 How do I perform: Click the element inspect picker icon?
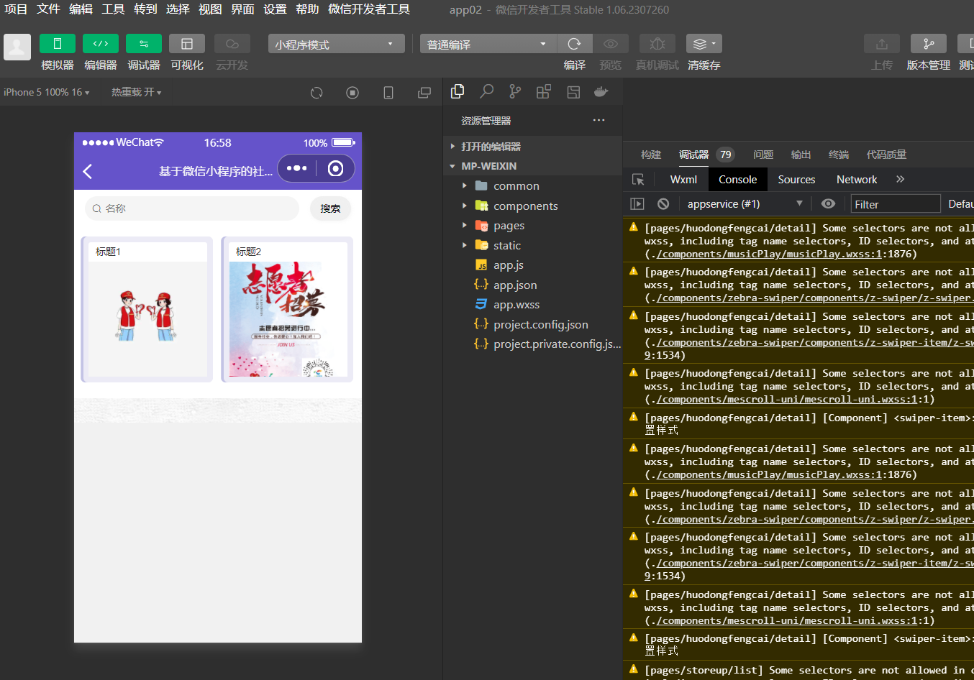click(x=638, y=180)
